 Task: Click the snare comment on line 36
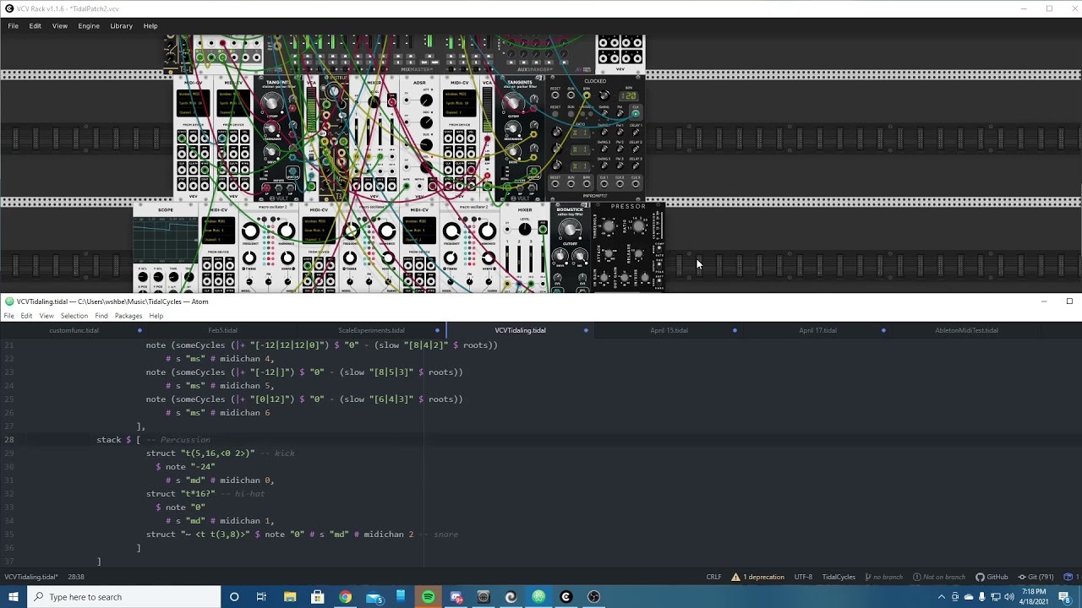point(438,535)
